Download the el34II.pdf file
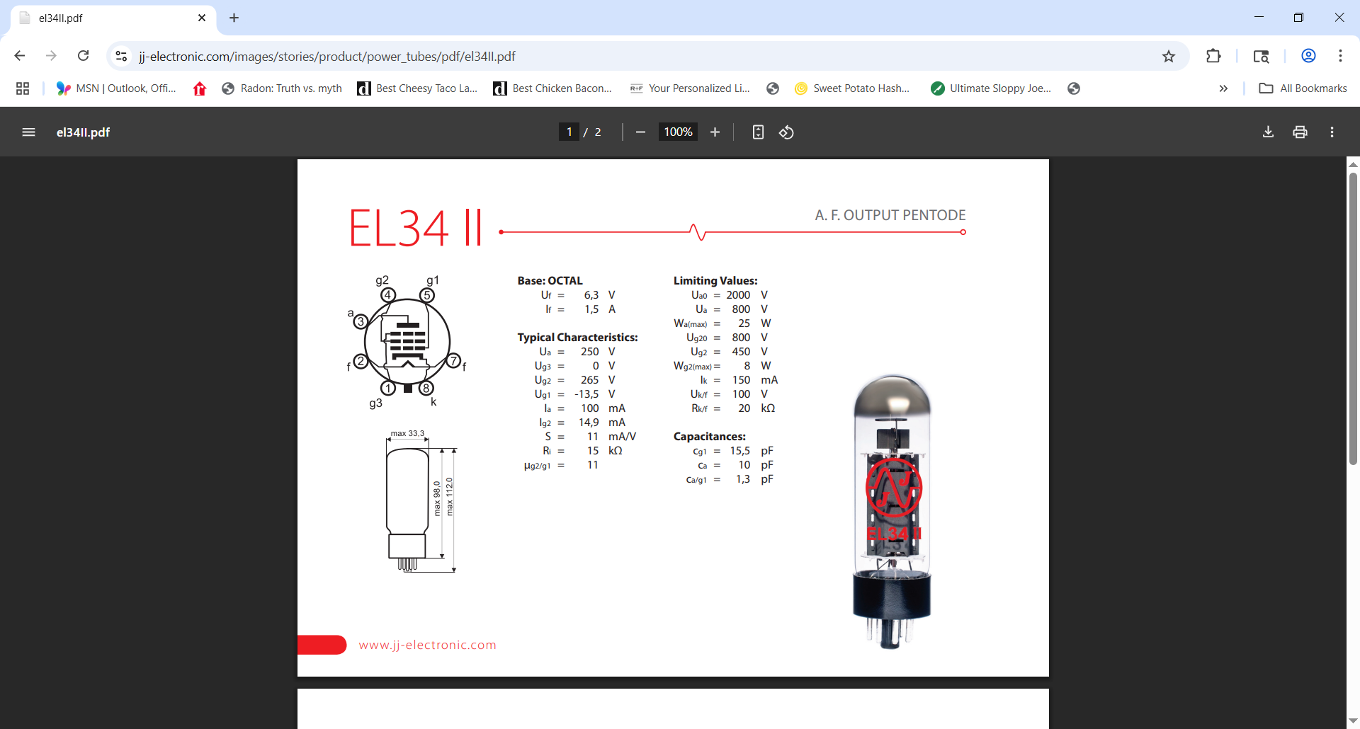Image resolution: width=1360 pixels, height=729 pixels. pyautogui.click(x=1268, y=132)
